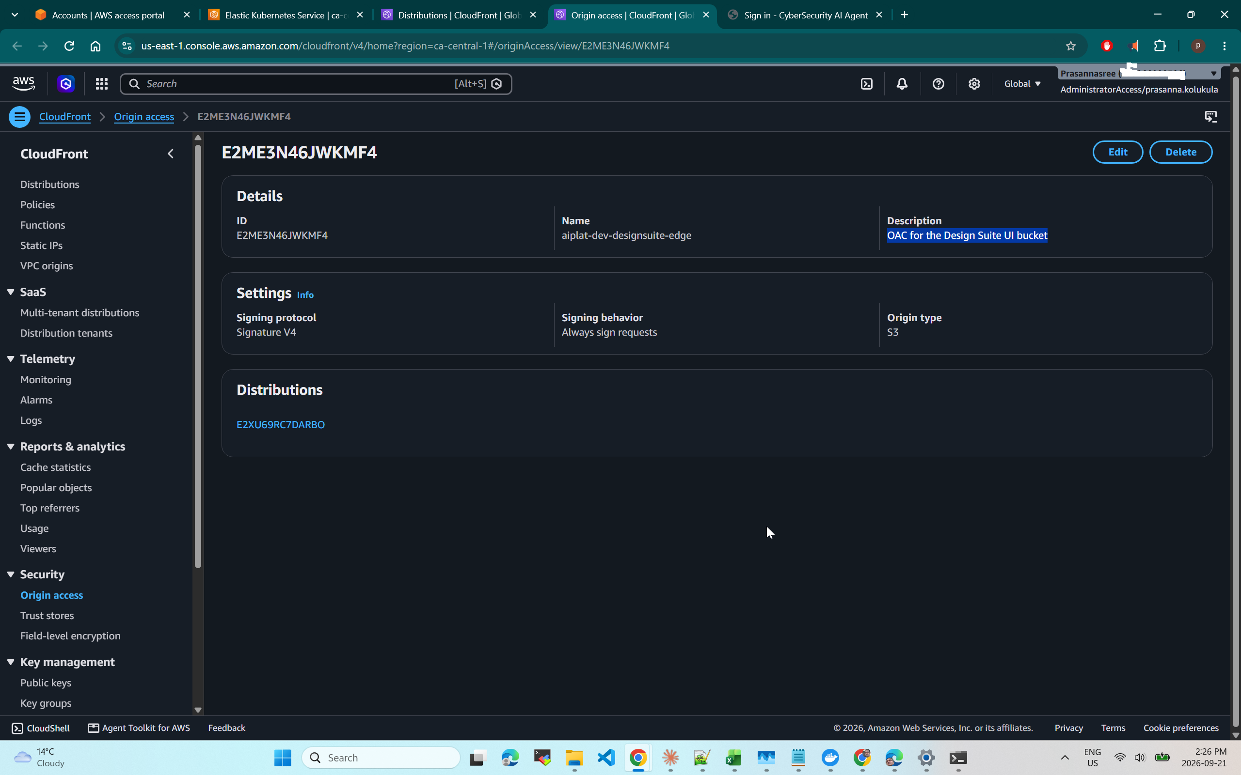
Task: Collapse the SaaS navigation section
Action: [10, 292]
